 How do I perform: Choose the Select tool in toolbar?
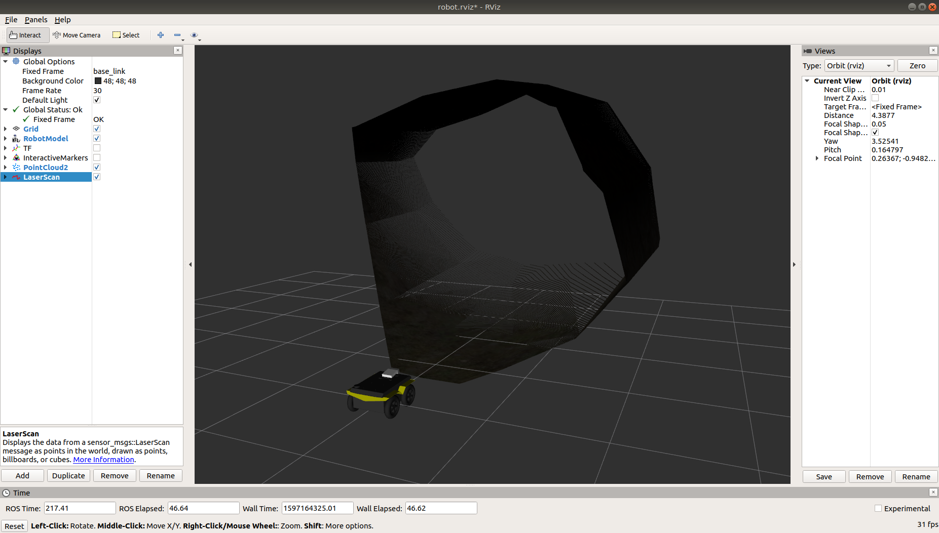click(126, 35)
